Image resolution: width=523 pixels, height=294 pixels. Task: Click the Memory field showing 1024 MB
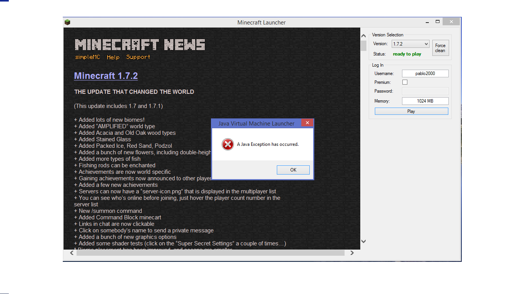pyautogui.click(x=425, y=101)
